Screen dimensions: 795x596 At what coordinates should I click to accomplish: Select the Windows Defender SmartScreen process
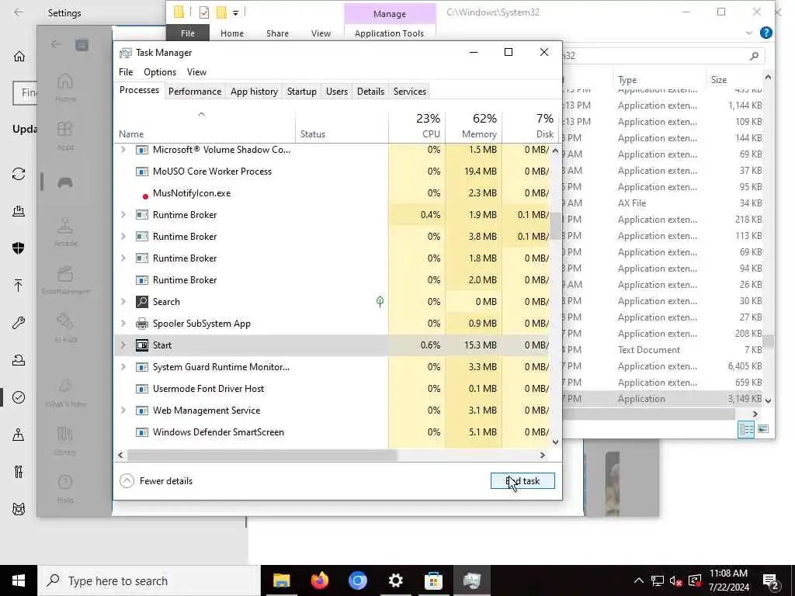(x=332, y=432)
